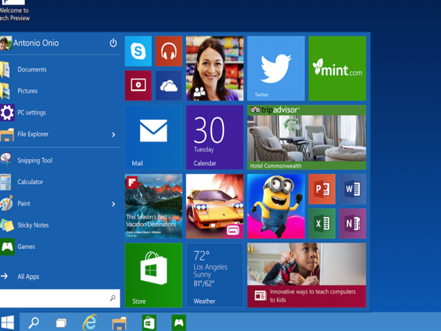
Task: Launch Internet Explorer from taskbar
Action: (x=90, y=322)
